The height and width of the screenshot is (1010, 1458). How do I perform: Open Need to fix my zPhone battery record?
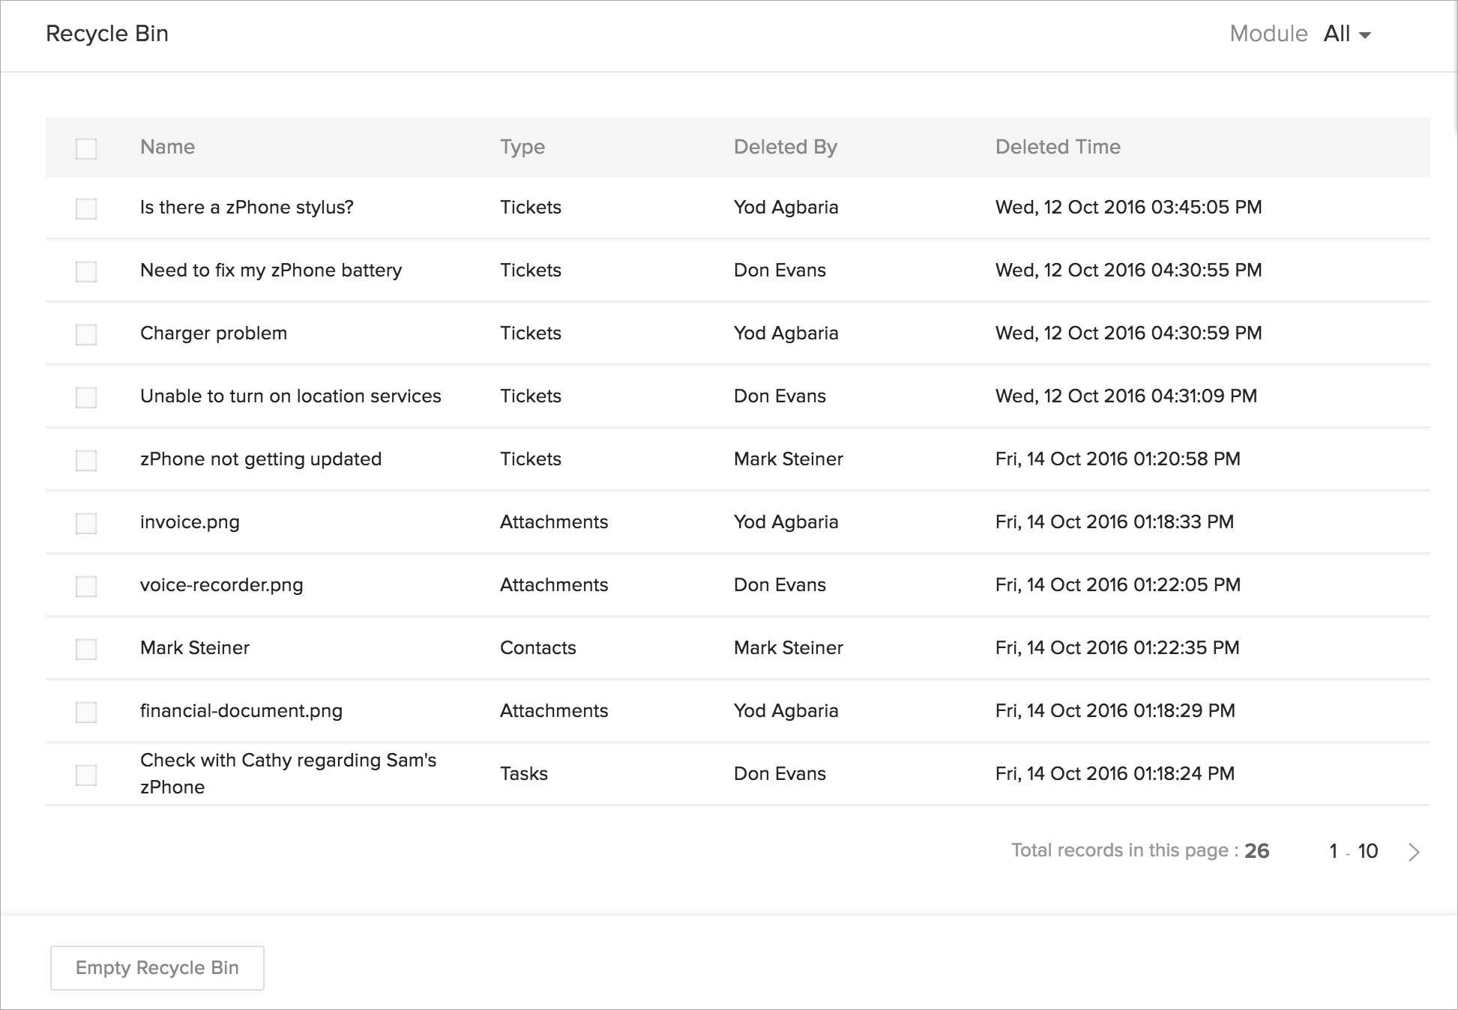pos(271,270)
